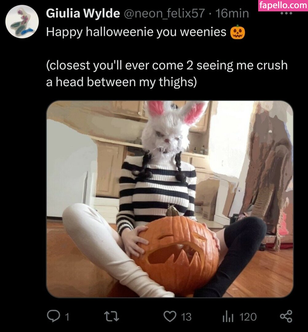Click the view count of 120

click(x=248, y=317)
